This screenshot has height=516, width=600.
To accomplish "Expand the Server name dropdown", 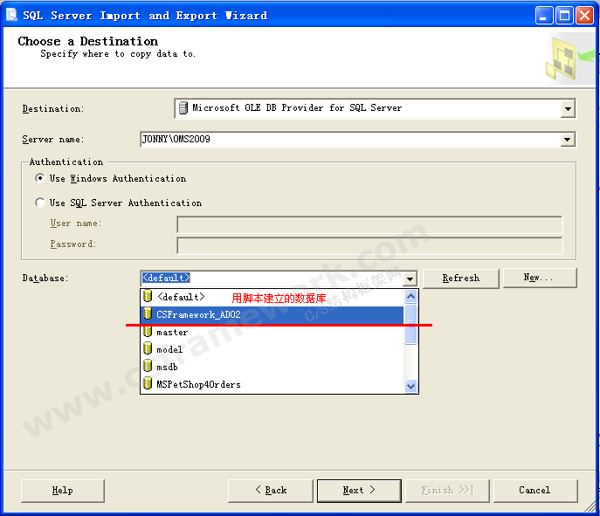I will click(x=568, y=140).
